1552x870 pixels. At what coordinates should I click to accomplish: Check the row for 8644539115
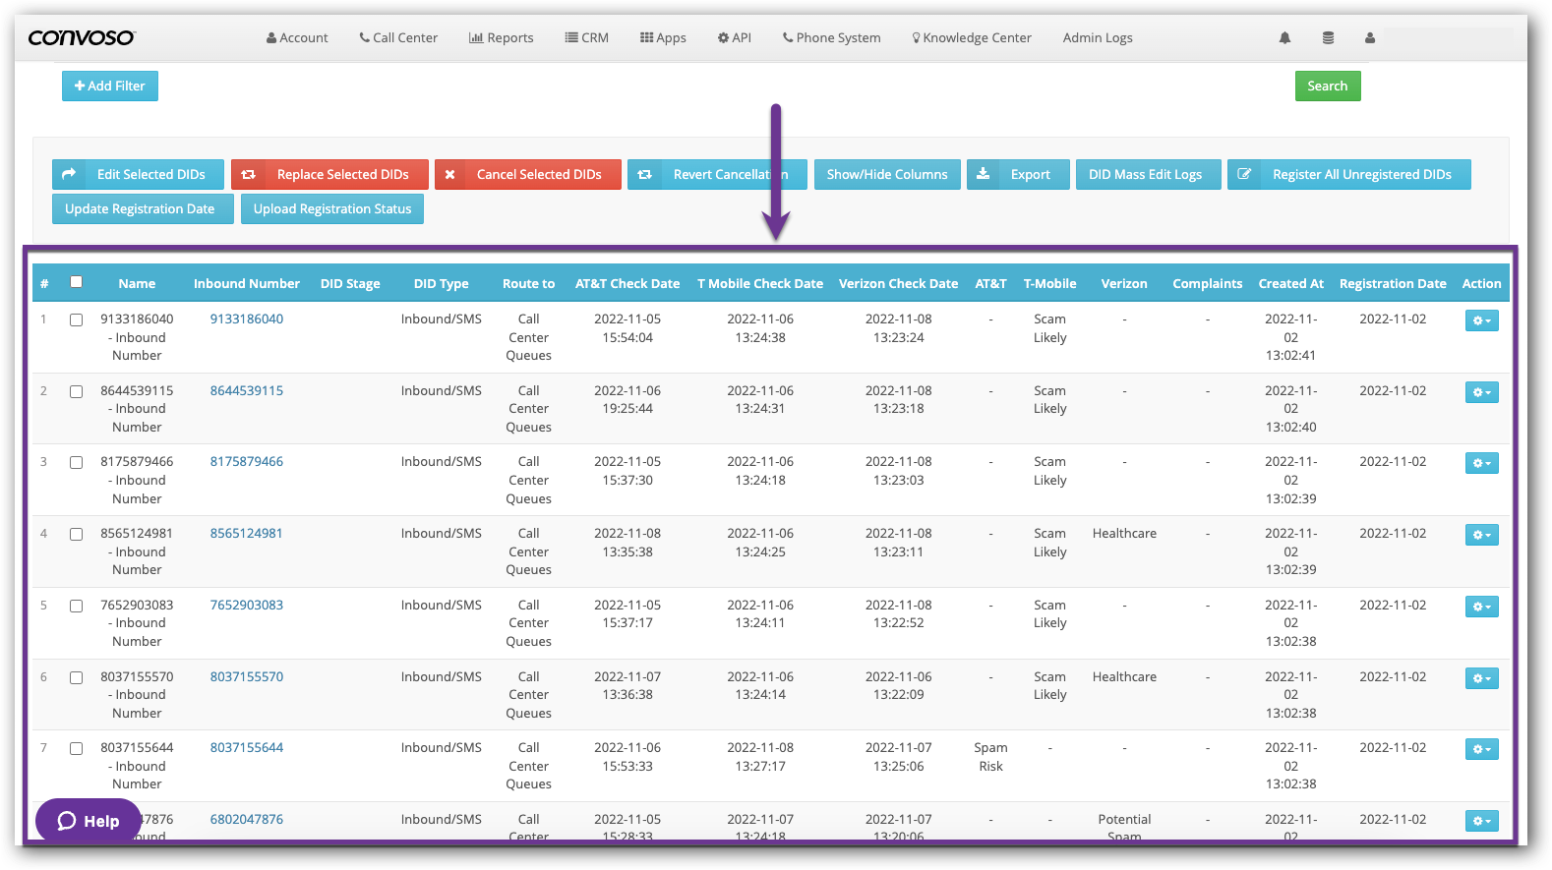pos(76,391)
